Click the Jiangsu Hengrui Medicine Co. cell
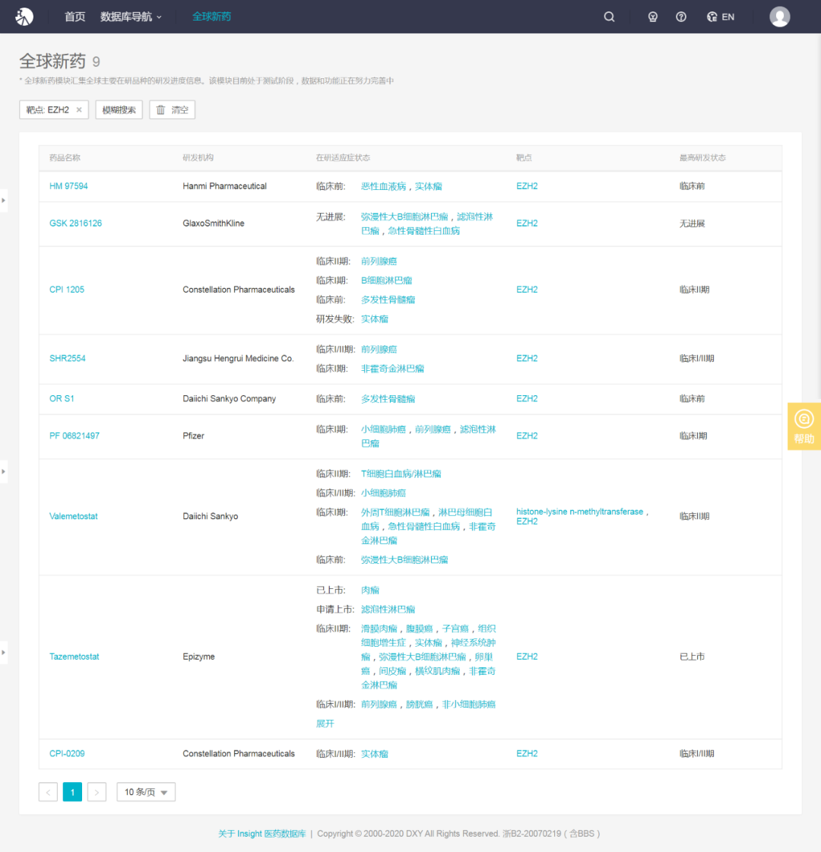The image size is (821, 852). point(238,359)
